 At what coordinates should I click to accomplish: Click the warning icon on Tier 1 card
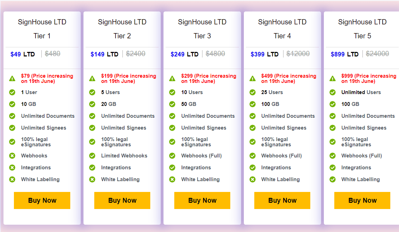click(12, 78)
